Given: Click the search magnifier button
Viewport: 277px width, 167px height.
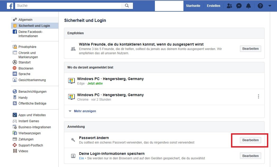Looking at the screenshot, I should tap(127, 6).
